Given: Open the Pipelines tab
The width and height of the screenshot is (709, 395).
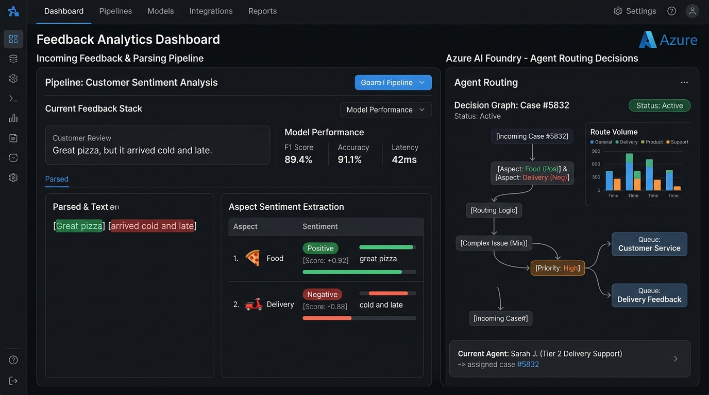Looking at the screenshot, I should 115,11.
